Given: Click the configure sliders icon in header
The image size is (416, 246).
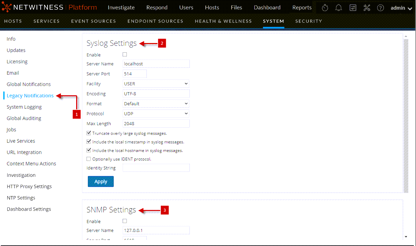Looking at the screenshot, I should [353, 8].
